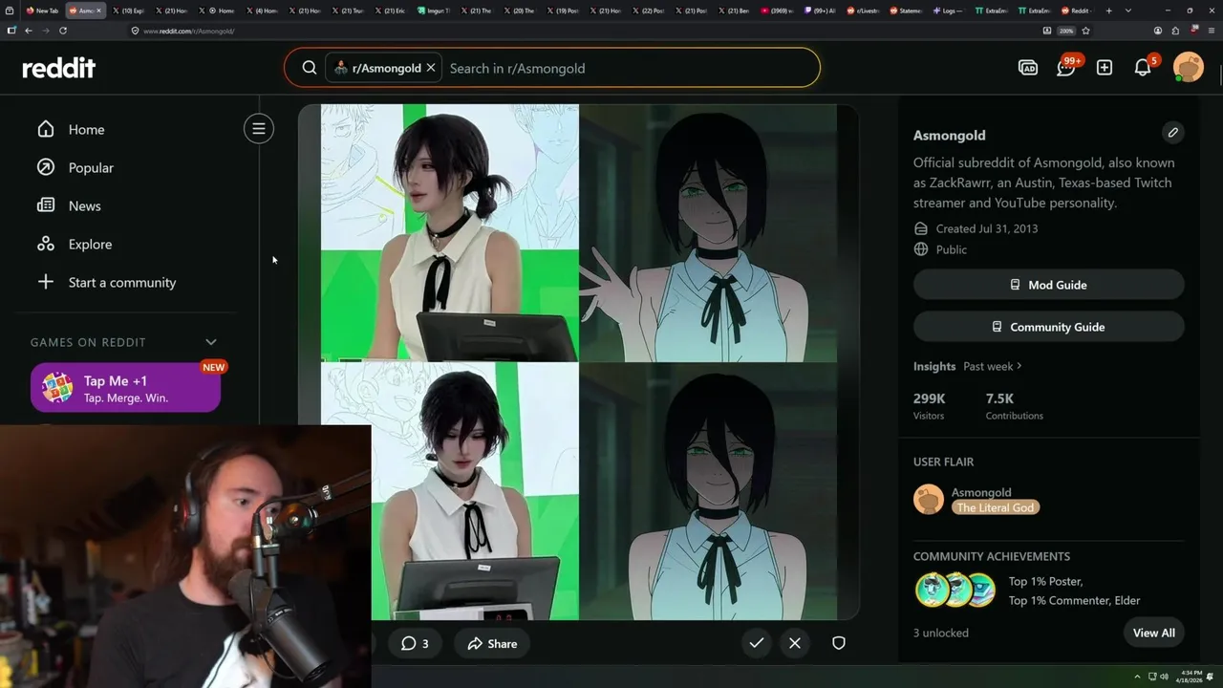Open the post's 3 comments
The height and width of the screenshot is (688, 1223).
pyautogui.click(x=415, y=643)
